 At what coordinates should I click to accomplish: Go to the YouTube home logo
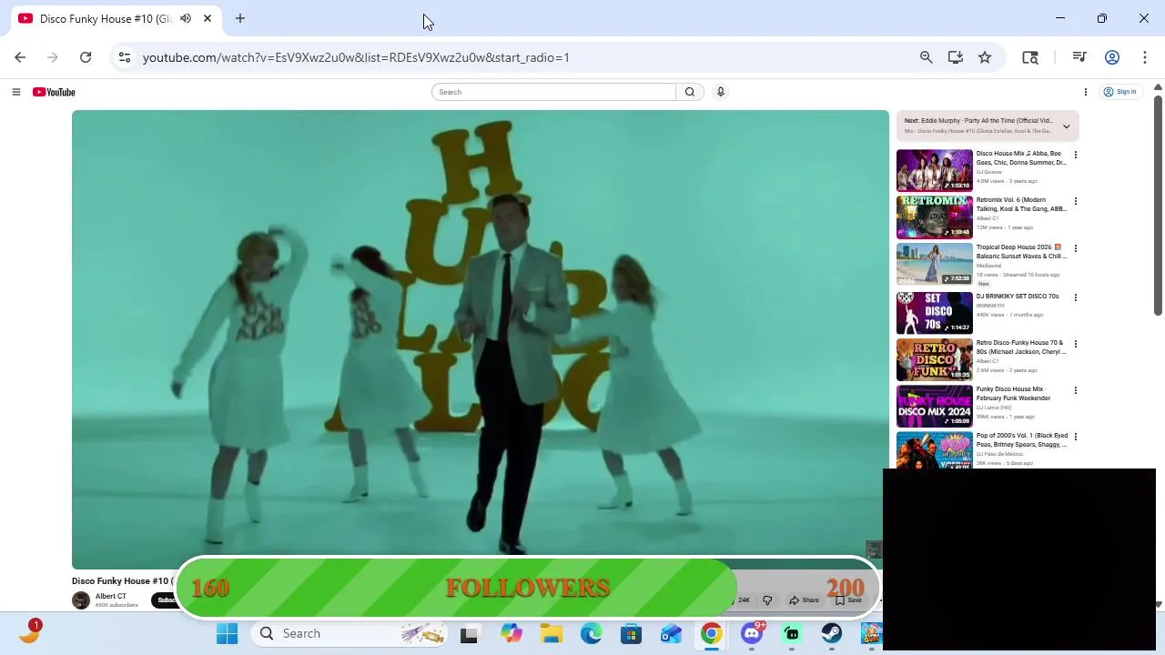pyautogui.click(x=54, y=92)
